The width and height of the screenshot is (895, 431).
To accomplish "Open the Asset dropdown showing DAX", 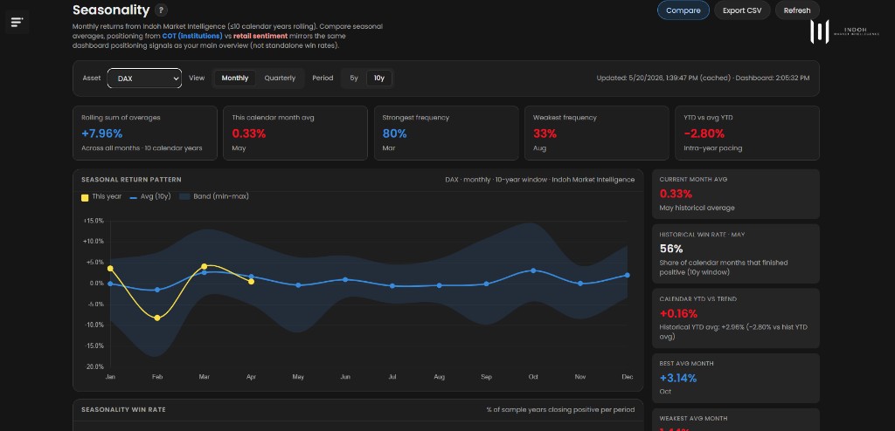I will click(144, 79).
